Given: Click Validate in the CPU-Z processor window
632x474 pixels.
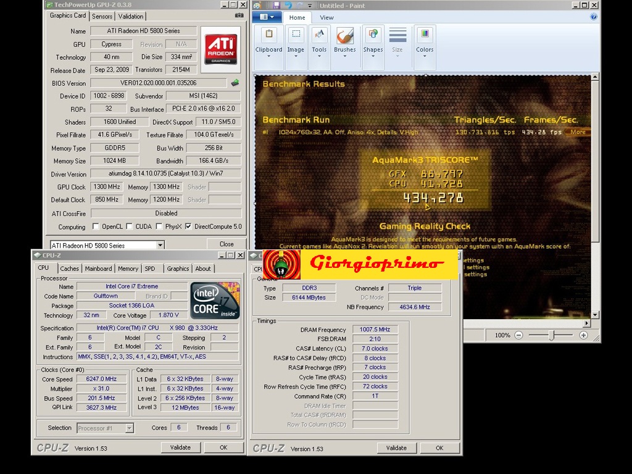Looking at the screenshot, I should coord(180,447).
